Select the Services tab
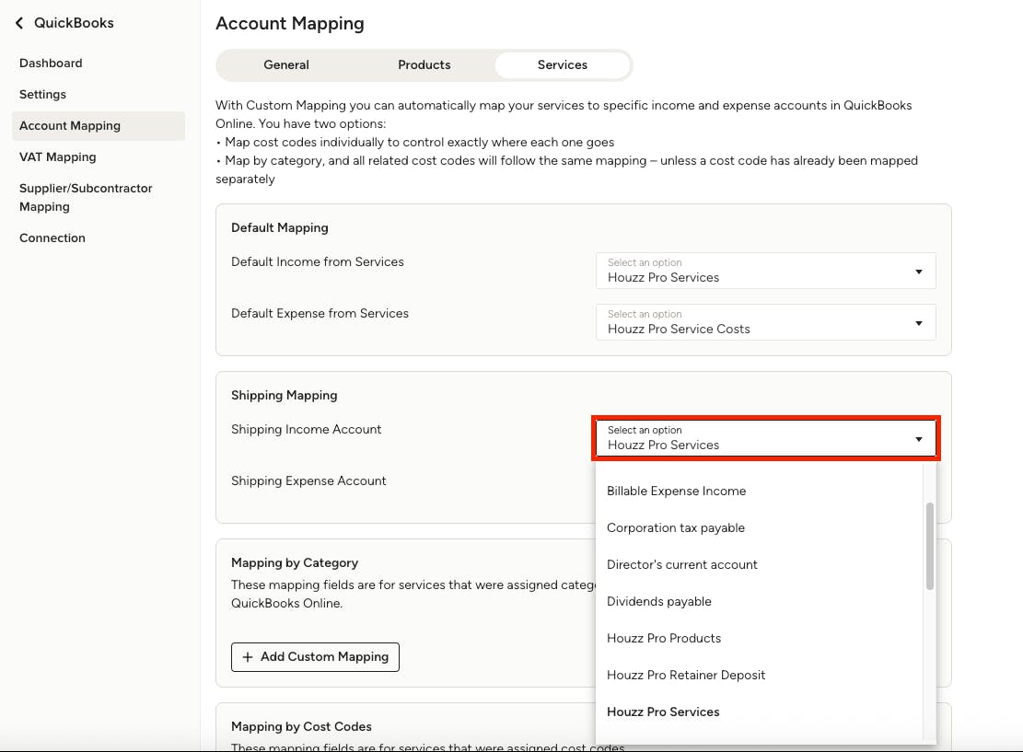This screenshot has width=1023, height=752. pyautogui.click(x=563, y=65)
